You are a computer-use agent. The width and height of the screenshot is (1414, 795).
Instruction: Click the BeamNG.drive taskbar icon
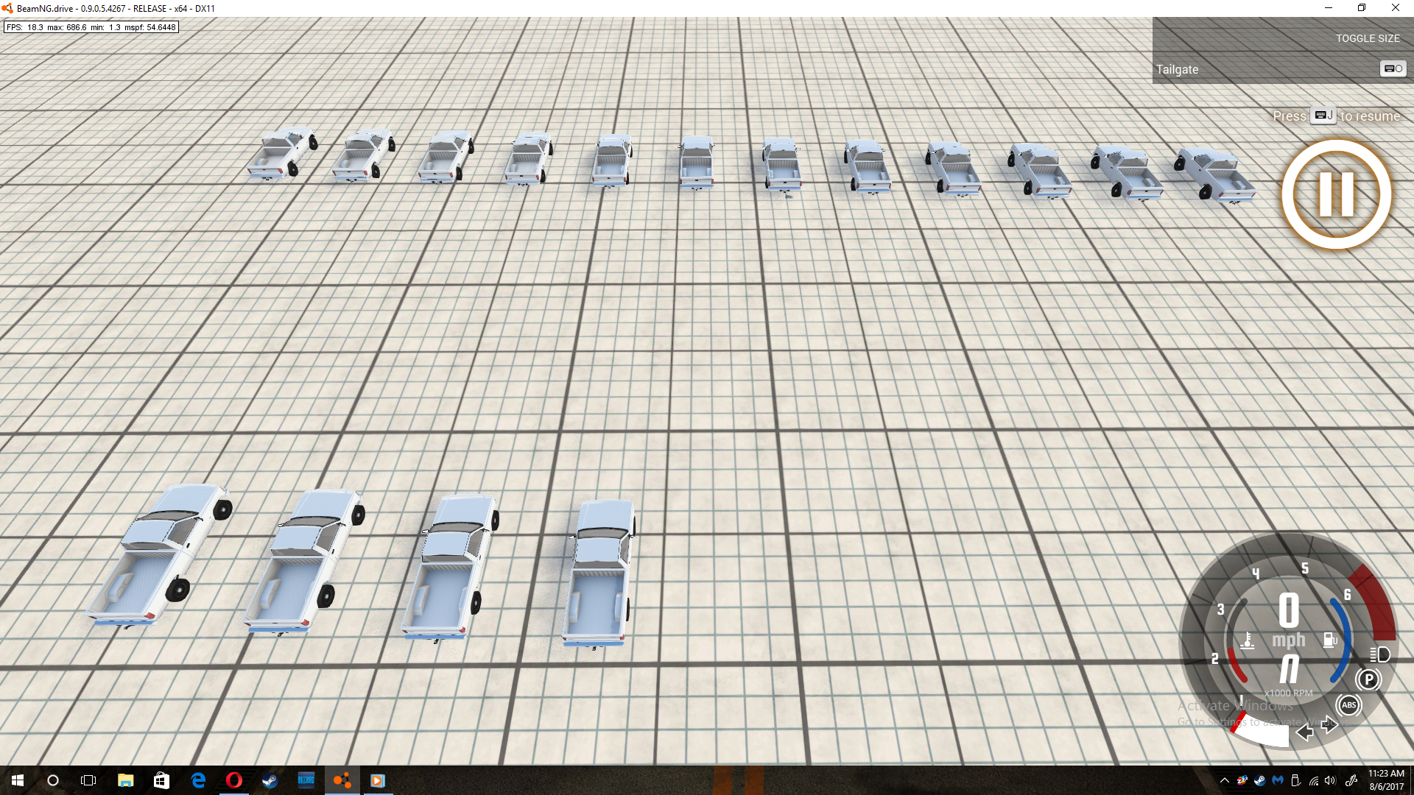[342, 780]
